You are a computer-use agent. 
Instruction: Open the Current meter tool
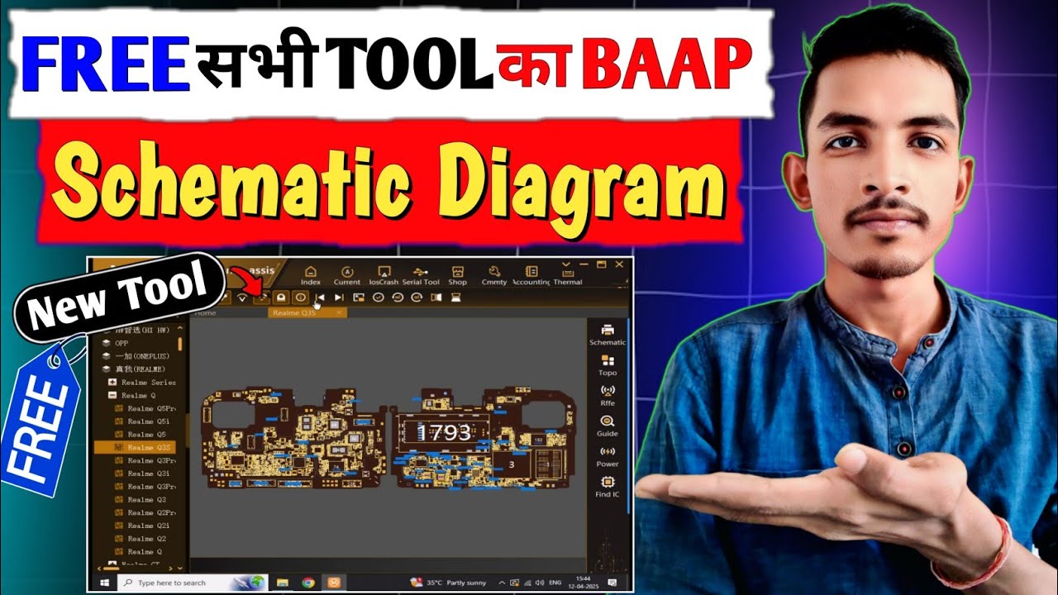tap(347, 275)
